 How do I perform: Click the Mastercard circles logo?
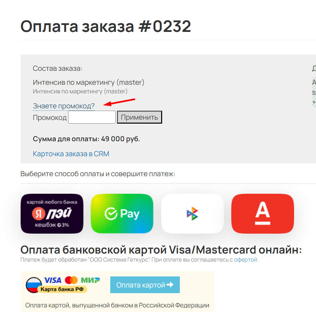[x=71, y=280]
